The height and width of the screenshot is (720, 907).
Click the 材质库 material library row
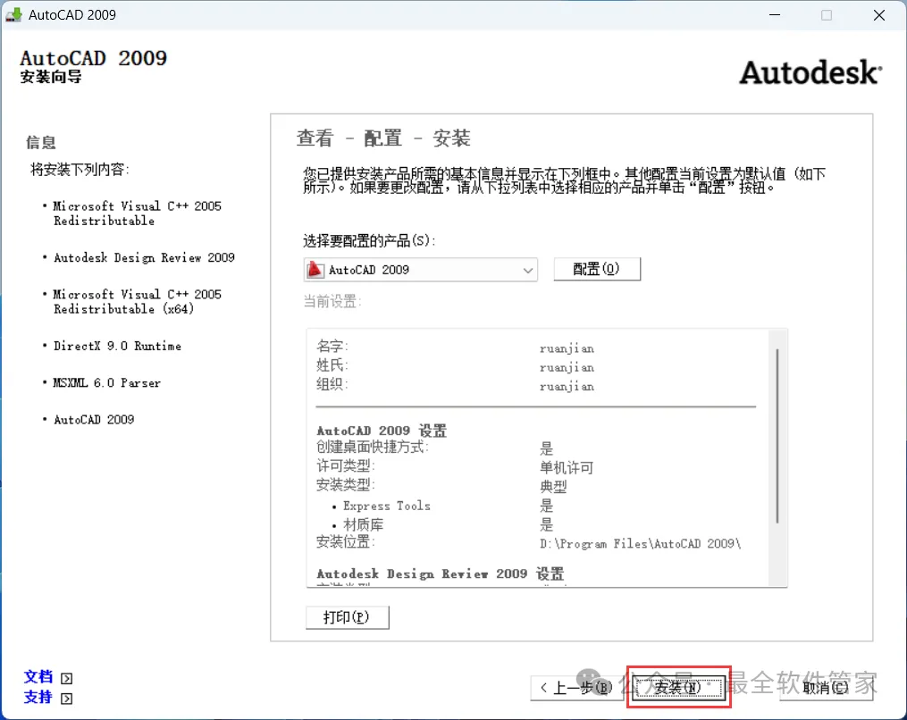(364, 524)
